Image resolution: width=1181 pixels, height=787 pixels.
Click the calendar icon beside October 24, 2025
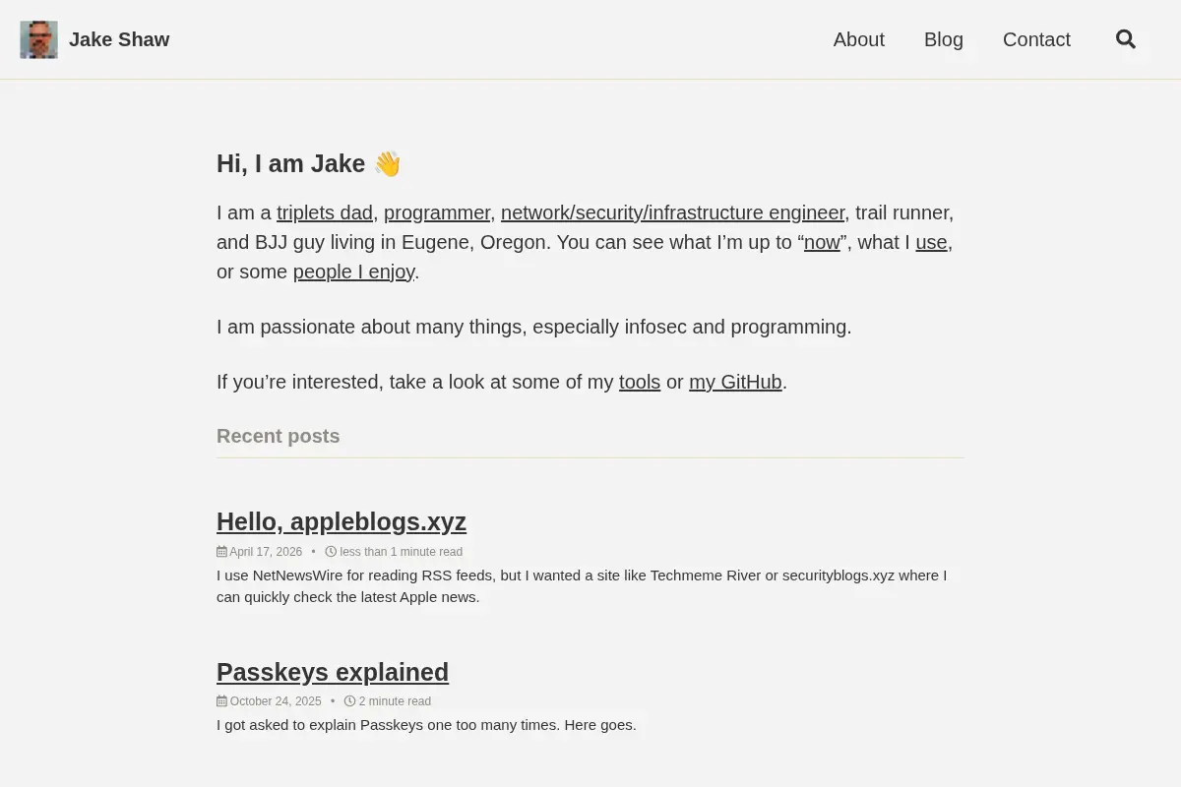tap(221, 701)
